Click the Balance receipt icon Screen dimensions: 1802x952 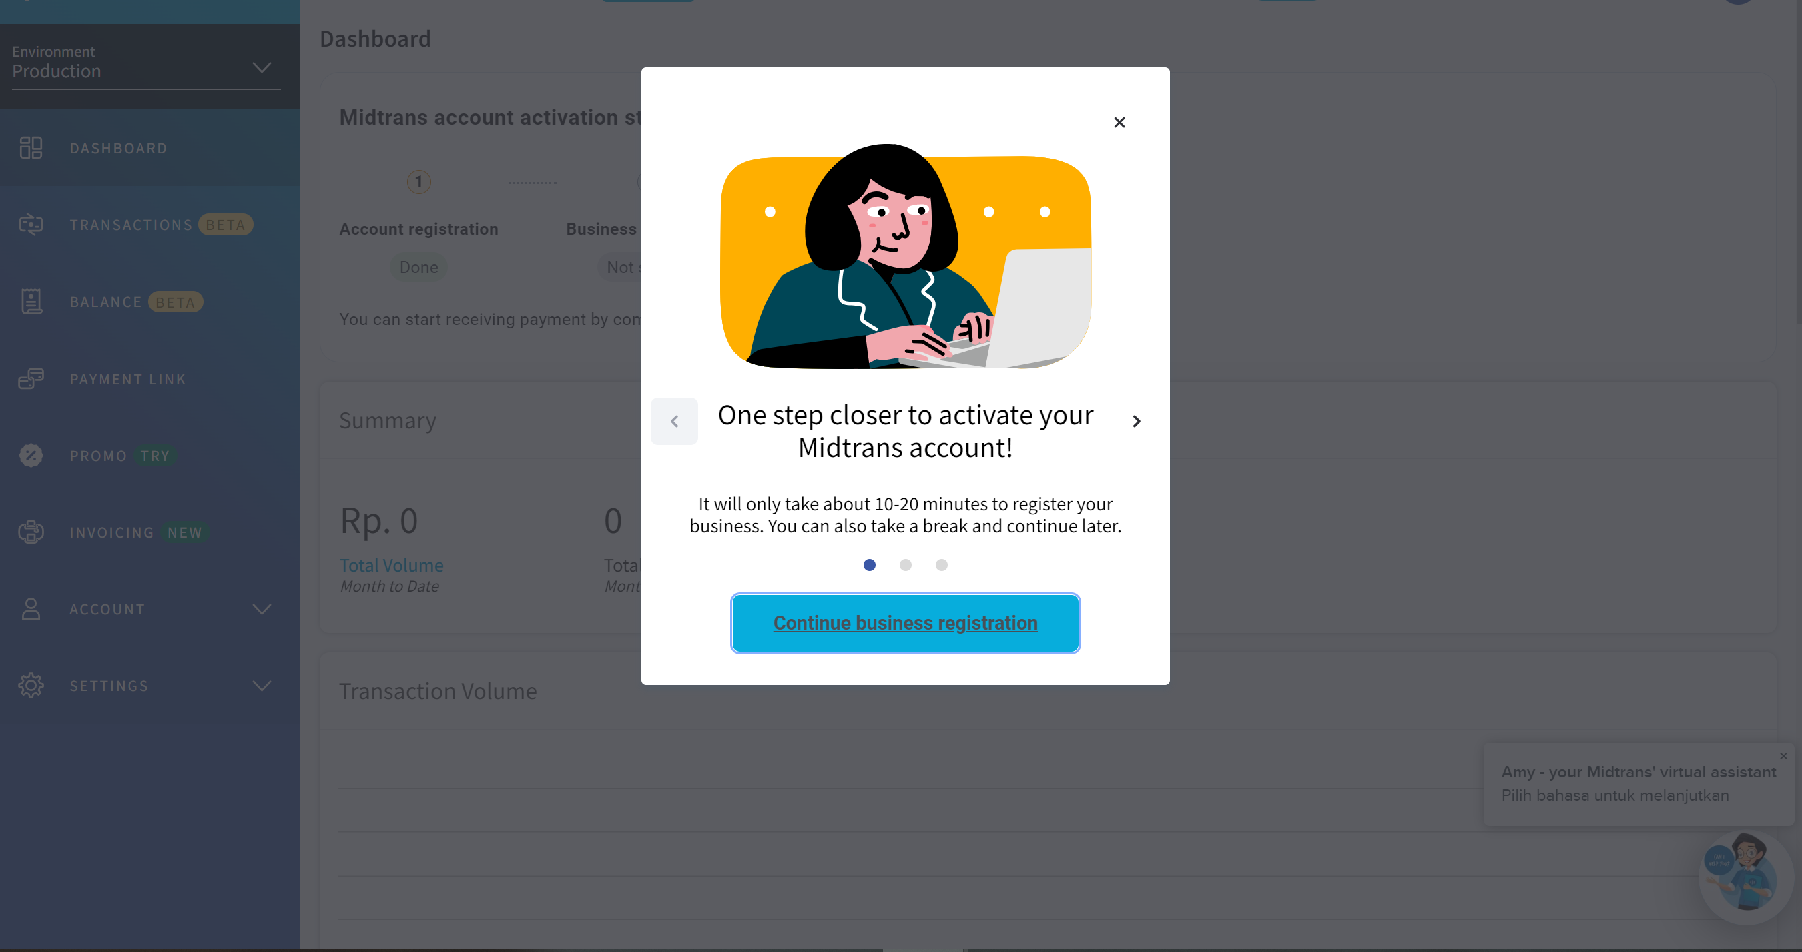pos(31,302)
